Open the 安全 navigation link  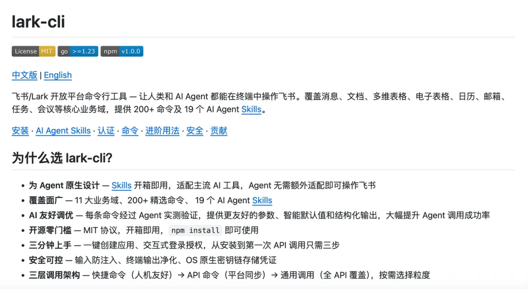point(195,131)
